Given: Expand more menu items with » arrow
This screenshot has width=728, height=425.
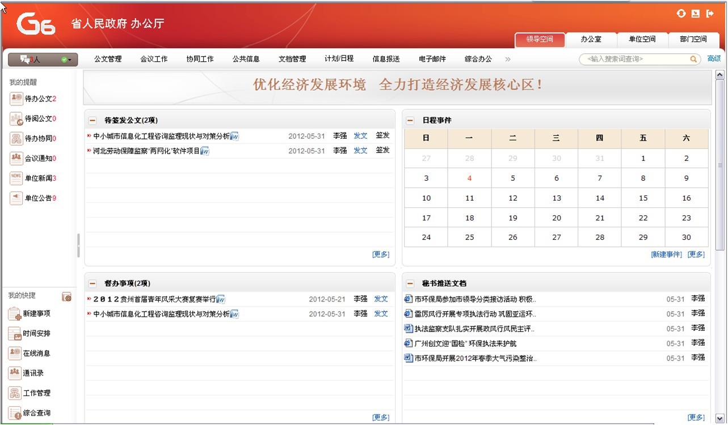Looking at the screenshot, I should click(x=507, y=59).
